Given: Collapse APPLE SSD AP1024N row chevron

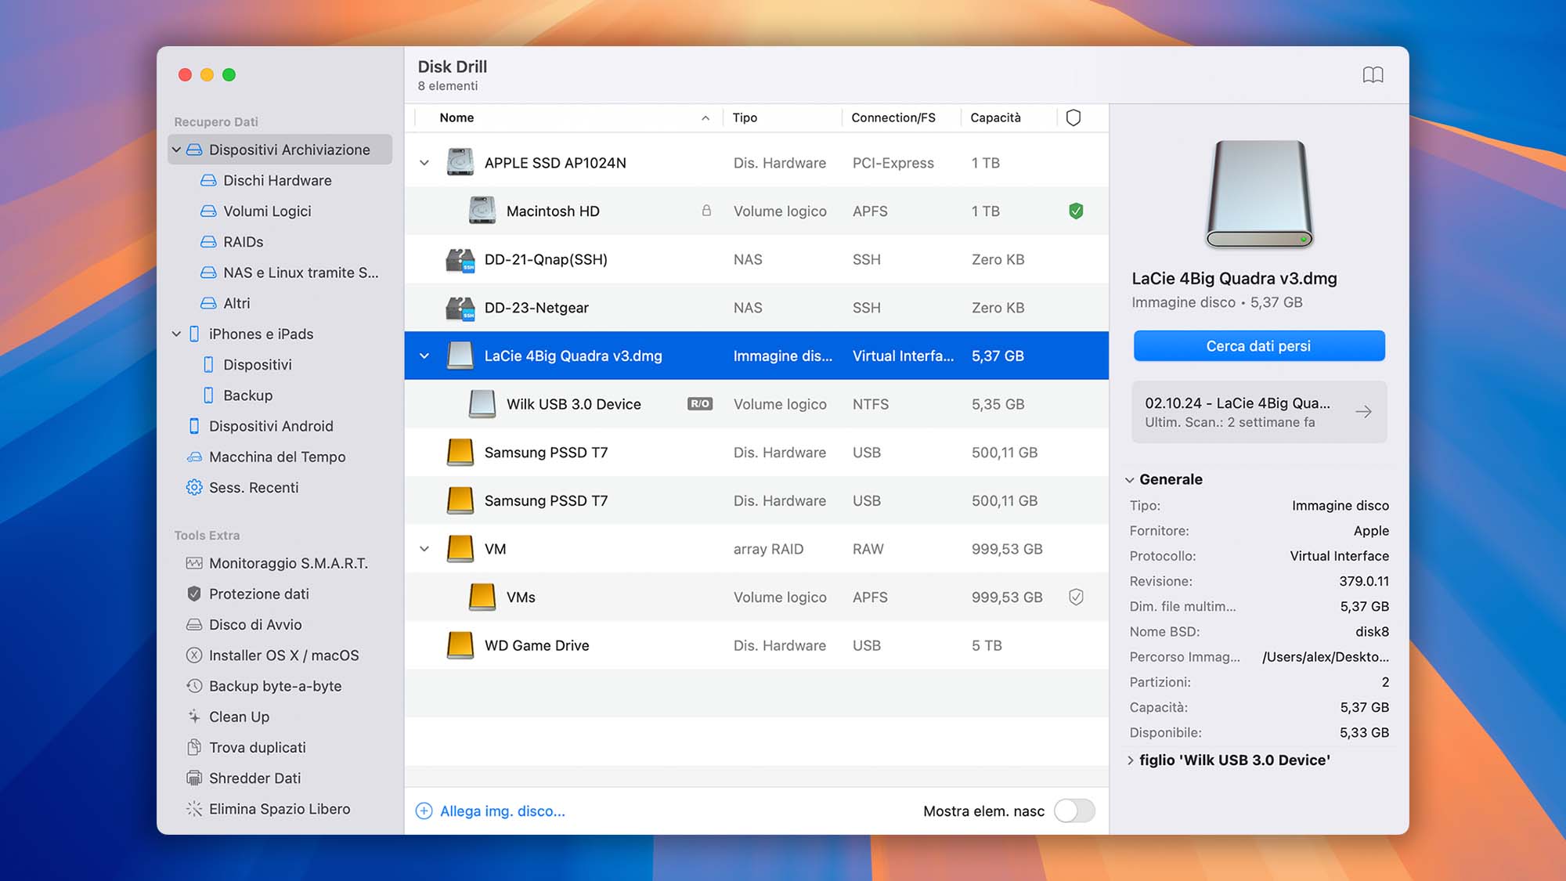Looking at the screenshot, I should click(424, 163).
